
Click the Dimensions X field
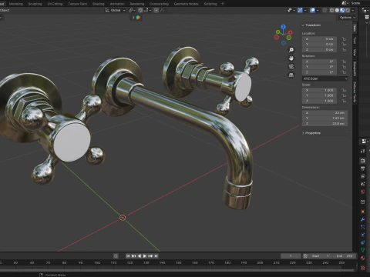coord(325,113)
